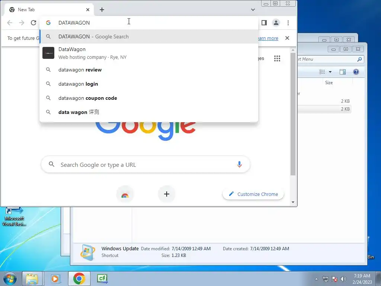Open Action Center flag icon

point(334,279)
